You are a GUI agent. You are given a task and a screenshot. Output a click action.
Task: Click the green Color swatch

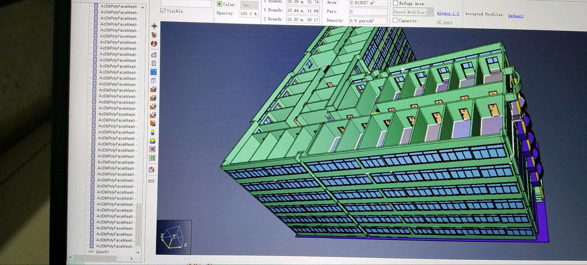(x=219, y=4)
